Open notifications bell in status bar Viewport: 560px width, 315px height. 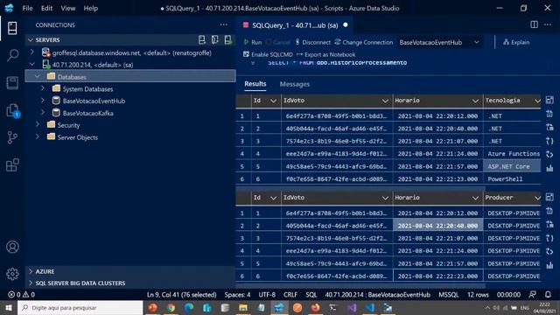coord(548,295)
